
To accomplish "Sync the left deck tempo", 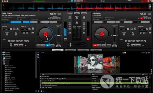I will pos(52,46).
